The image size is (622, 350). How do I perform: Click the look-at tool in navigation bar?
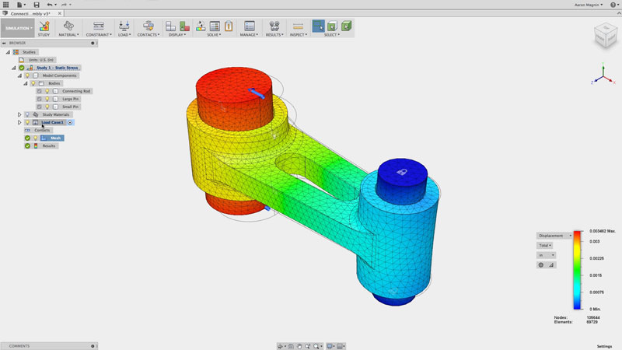click(291, 346)
